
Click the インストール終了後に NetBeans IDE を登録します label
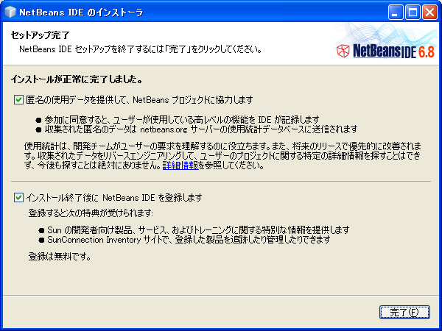[x=114, y=197]
